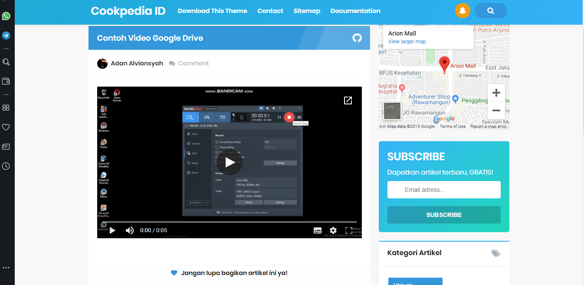Click the orange notification bell
This screenshot has height=285, width=584.
(x=463, y=11)
